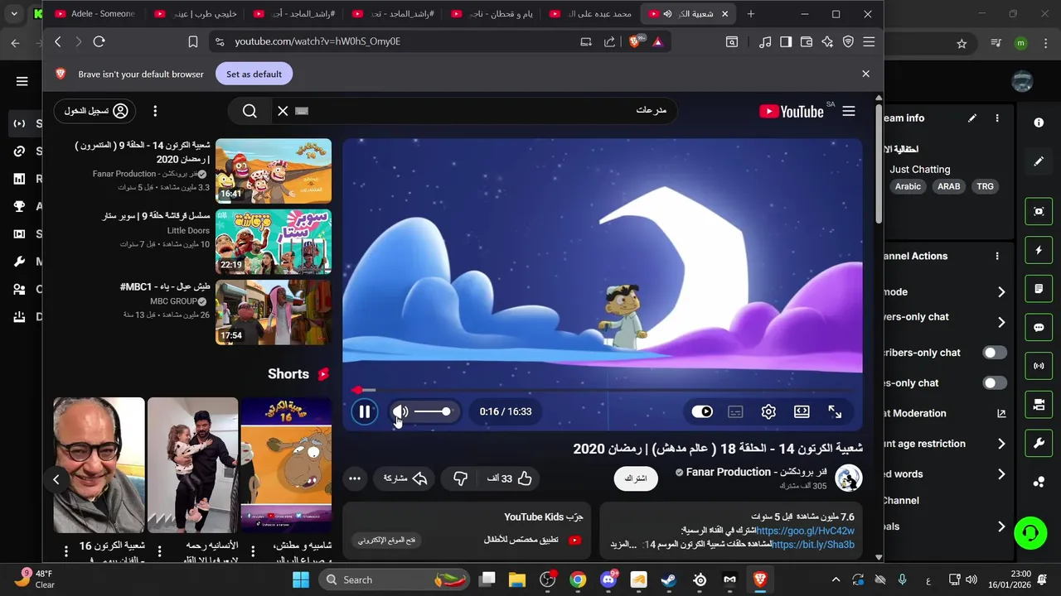This screenshot has height=596, width=1061.
Task: Switch to Adele - Someone tab
Action: pos(94,14)
